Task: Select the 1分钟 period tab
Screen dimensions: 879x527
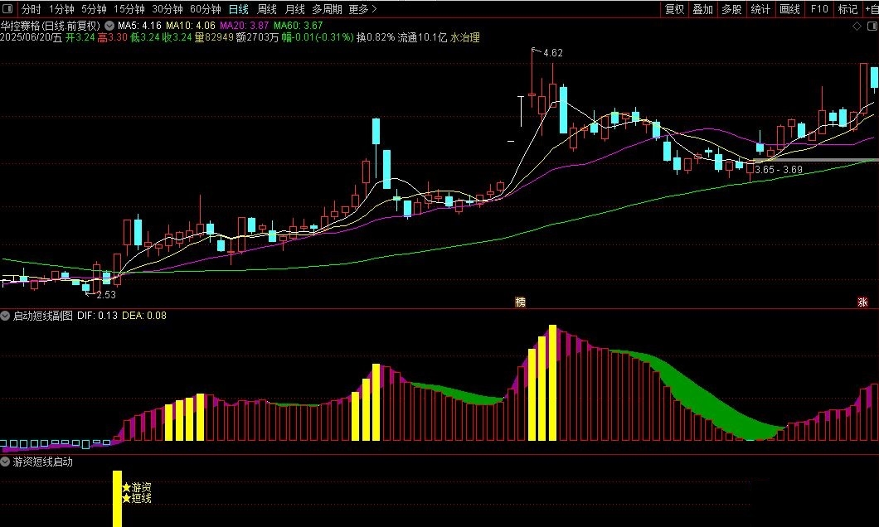Action: [61, 9]
